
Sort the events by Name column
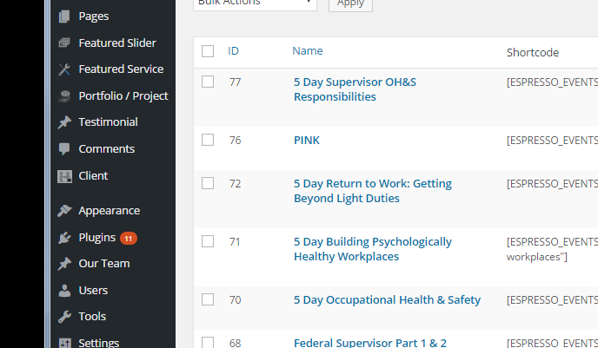pos(308,51)
